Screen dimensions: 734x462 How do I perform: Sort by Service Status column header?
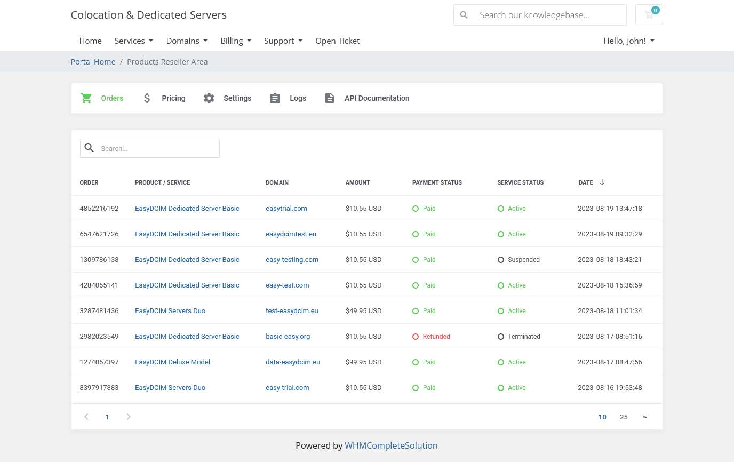coord(520,182)
